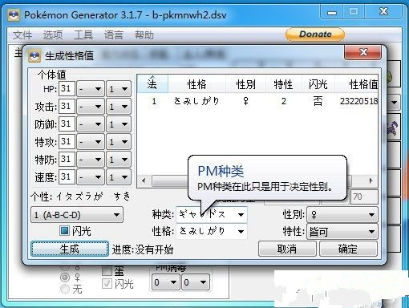Image resolution: width=409 pixels, height=308 pixels.
Task: Close the 生成性格值 dialog
Action: point(363,52)
